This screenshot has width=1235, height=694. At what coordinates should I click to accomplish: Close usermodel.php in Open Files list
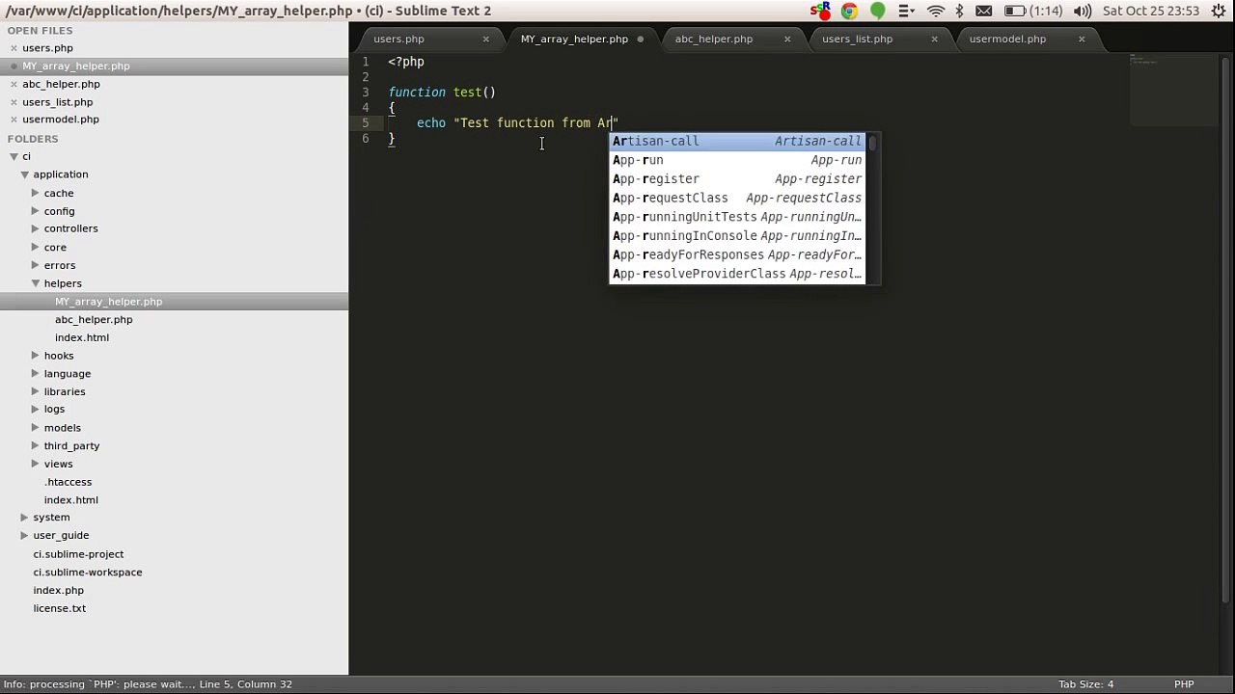pos(14,120)
